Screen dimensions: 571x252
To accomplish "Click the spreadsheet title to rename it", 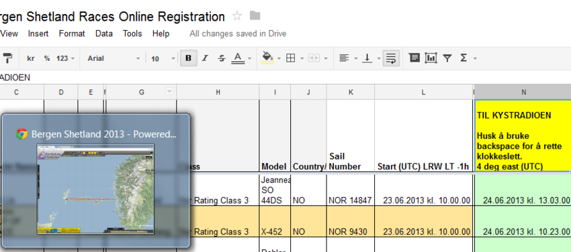I will click(x=112, y=16).
